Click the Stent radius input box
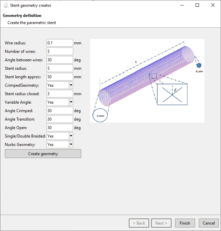 point(60,68)
